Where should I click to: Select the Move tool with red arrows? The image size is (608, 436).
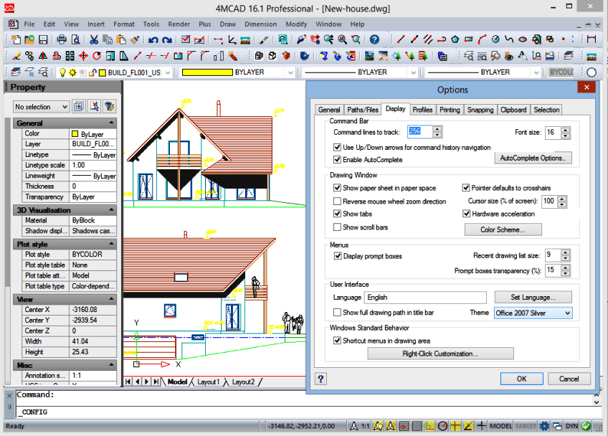[83, 56]
